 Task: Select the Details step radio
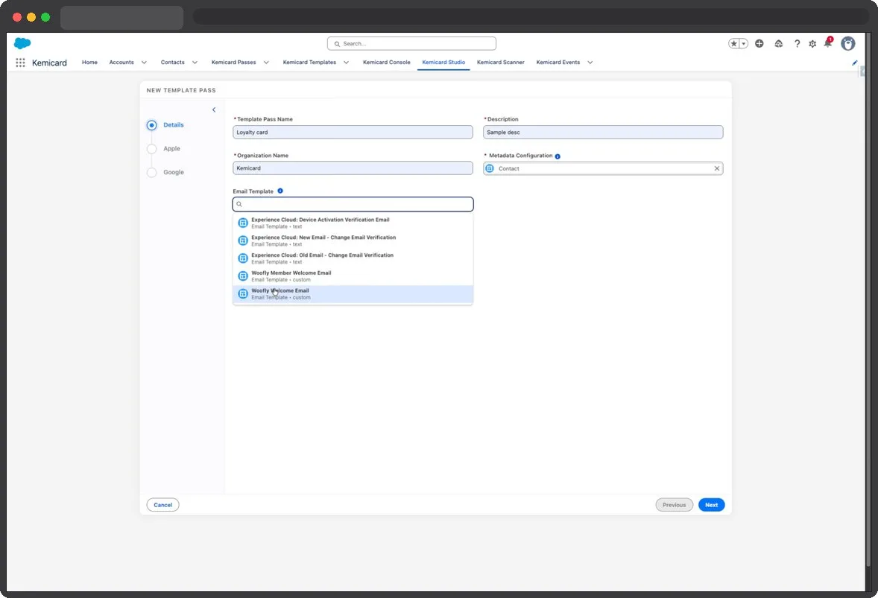152,125
